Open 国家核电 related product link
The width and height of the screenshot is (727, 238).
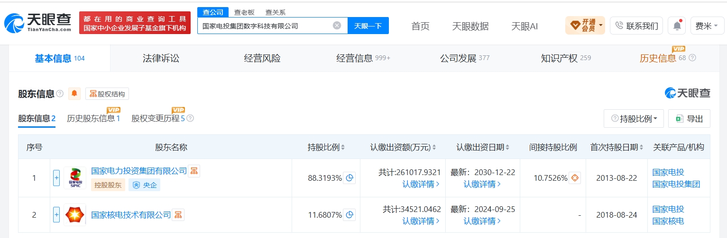(668, 221)
